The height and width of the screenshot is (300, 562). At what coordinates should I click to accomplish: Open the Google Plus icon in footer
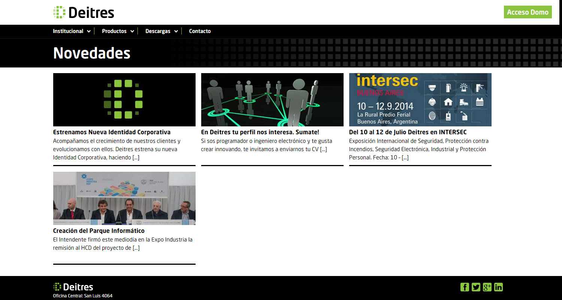click(x=487, y=287)
